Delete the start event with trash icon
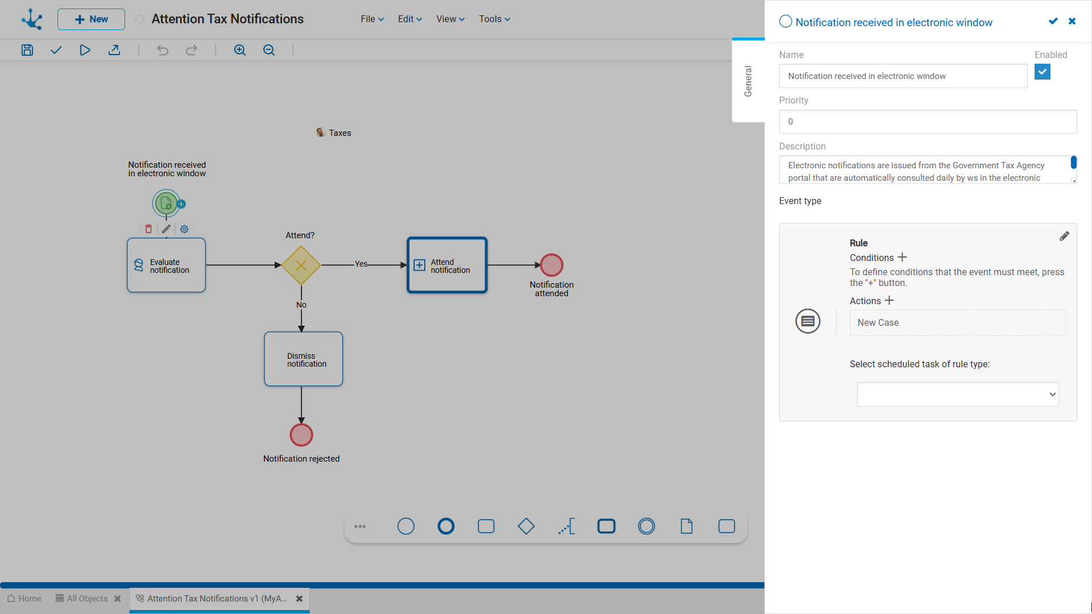Image resolution: width=1092 pixels, height=614 pixels. click(148, 229)
